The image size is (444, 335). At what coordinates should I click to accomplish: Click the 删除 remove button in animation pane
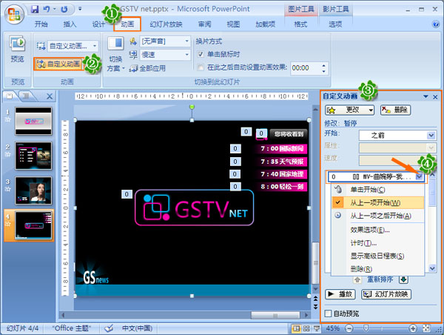tap(395, 110)
